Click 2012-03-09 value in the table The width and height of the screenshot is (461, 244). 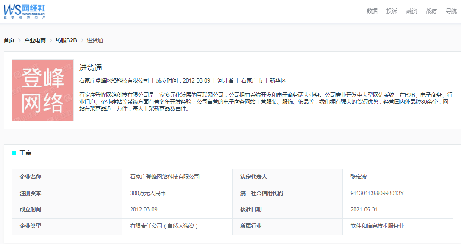(144, 209)
